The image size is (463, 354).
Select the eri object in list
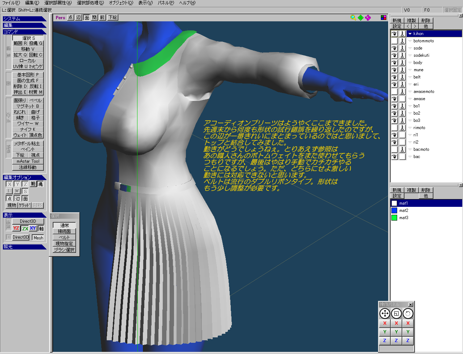pyautogui.click(x=416, y=84)
